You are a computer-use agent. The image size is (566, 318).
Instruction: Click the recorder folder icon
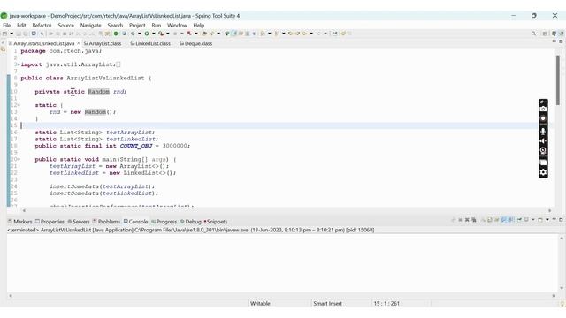coord(543,163)
